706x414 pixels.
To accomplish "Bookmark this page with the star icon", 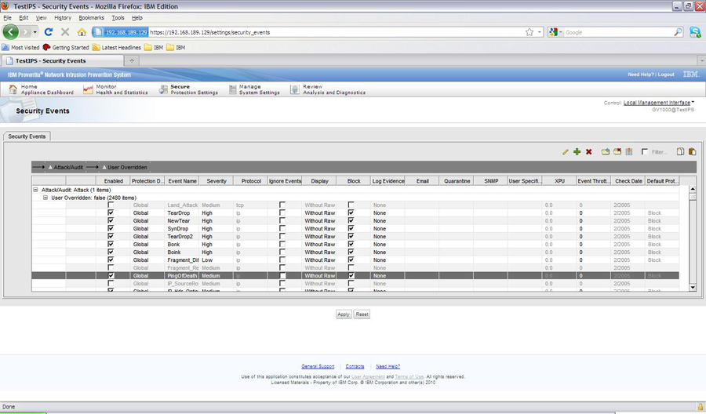I will (529, 32).
